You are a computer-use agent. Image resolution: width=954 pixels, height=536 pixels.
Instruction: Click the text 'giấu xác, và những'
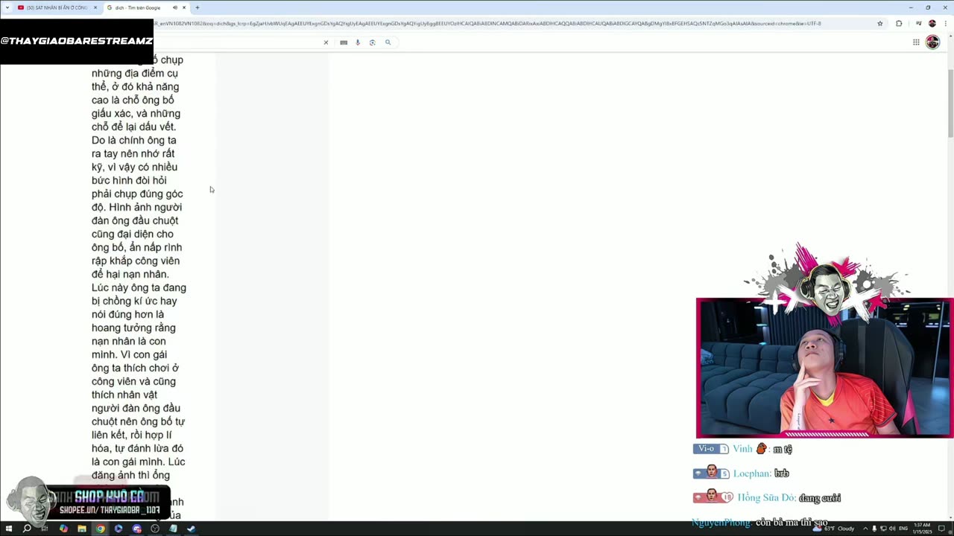tap(136, 113)
